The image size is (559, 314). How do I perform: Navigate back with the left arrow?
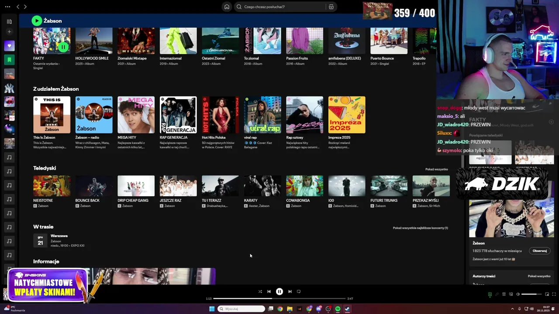18,7
